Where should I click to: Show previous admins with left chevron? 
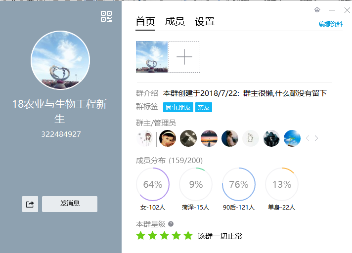[x=308, y=138]
